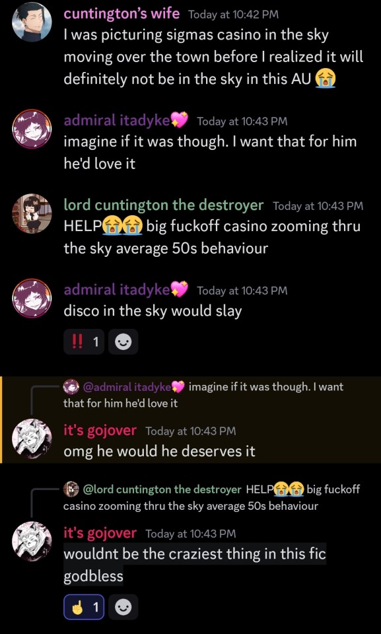The image size is (381, 634).
Task: Toggle the red double exclamation reaction
Action: pos(84,342)
